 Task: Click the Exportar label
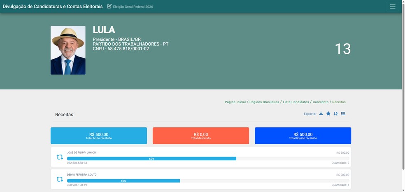click(310, 114)
